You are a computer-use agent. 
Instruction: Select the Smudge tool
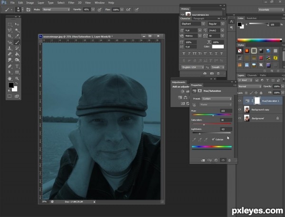(x=10, y=60)
